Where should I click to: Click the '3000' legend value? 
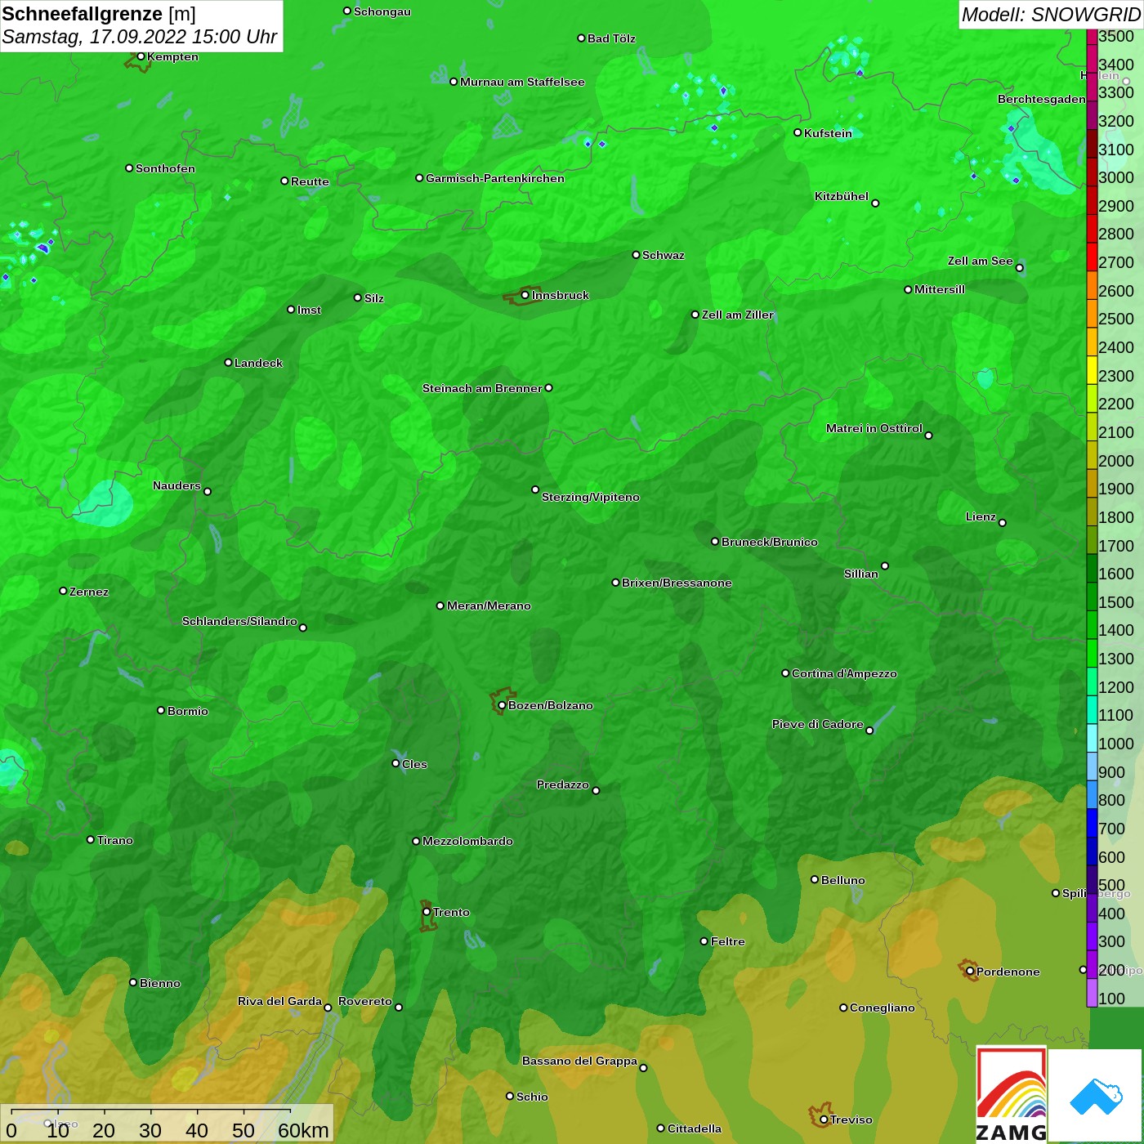[x=1116, y=177]
